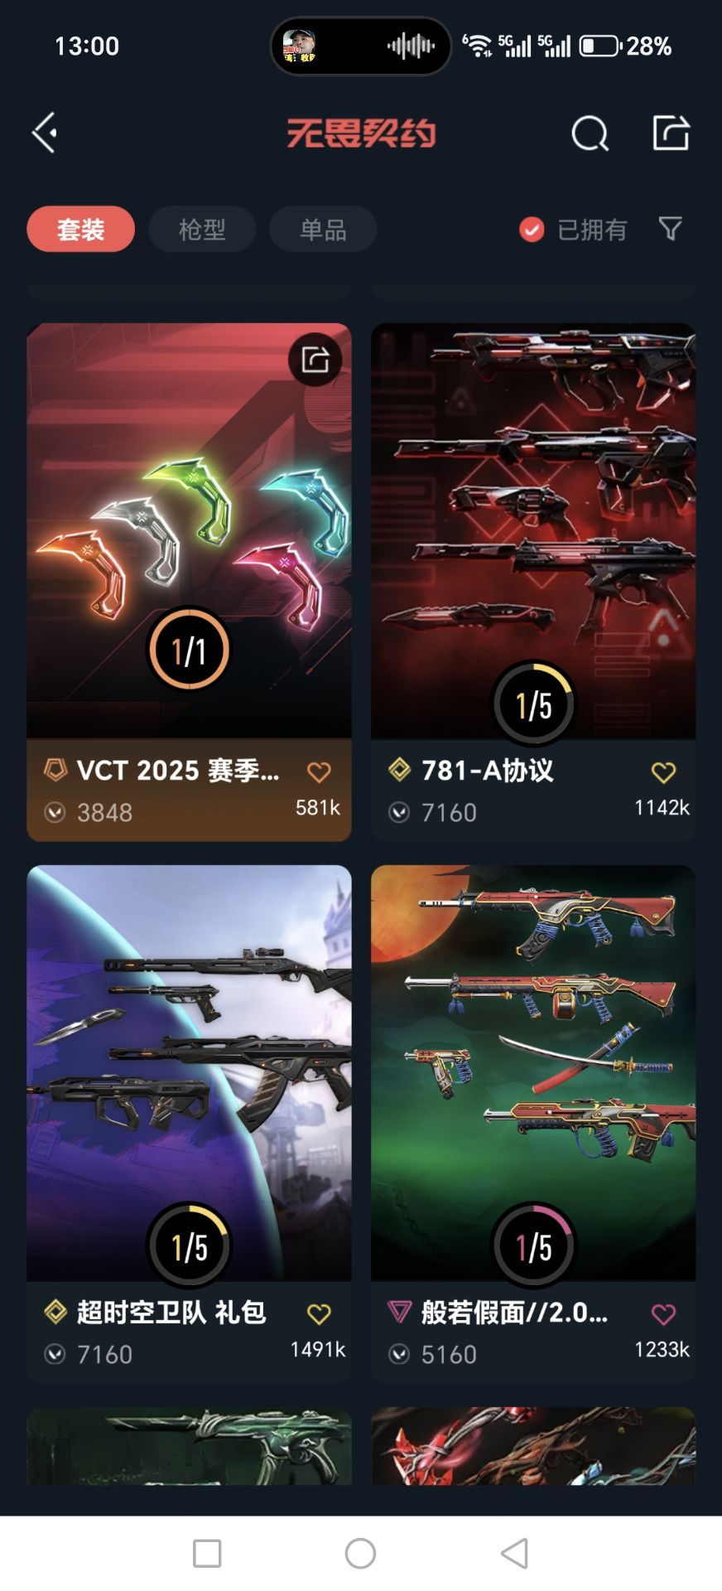Share the VCT 2025 bundle card
The image size is (722, 1591).
click(315, 360)
